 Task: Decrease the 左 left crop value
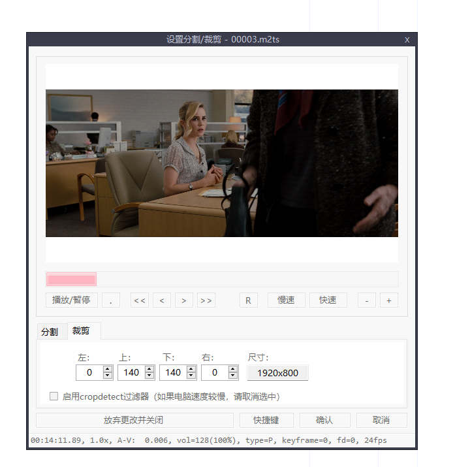click(x=108, y=376)
